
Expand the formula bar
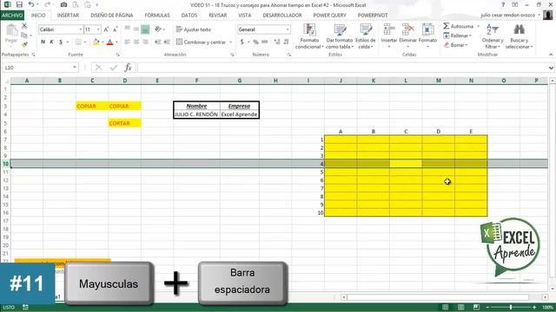pos(551,68)
